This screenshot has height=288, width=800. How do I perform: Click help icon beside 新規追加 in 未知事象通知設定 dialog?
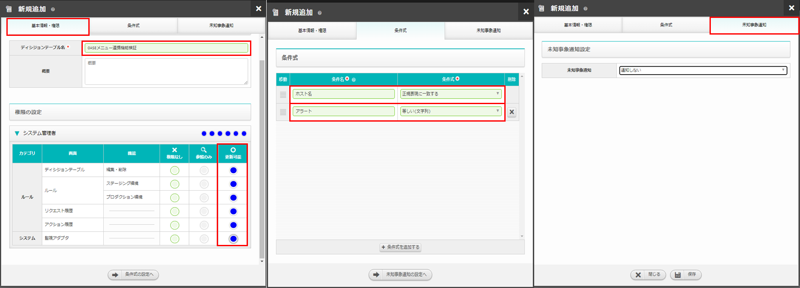pyautogui.click(x=585, y=9)
